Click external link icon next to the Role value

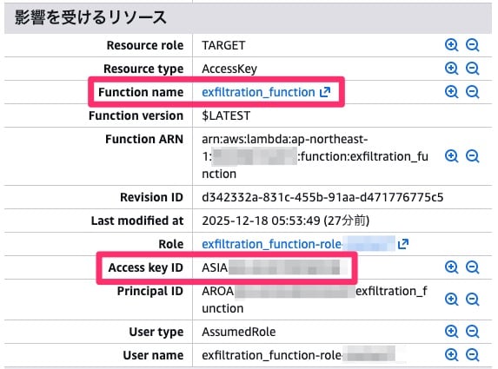pos(402,244)
